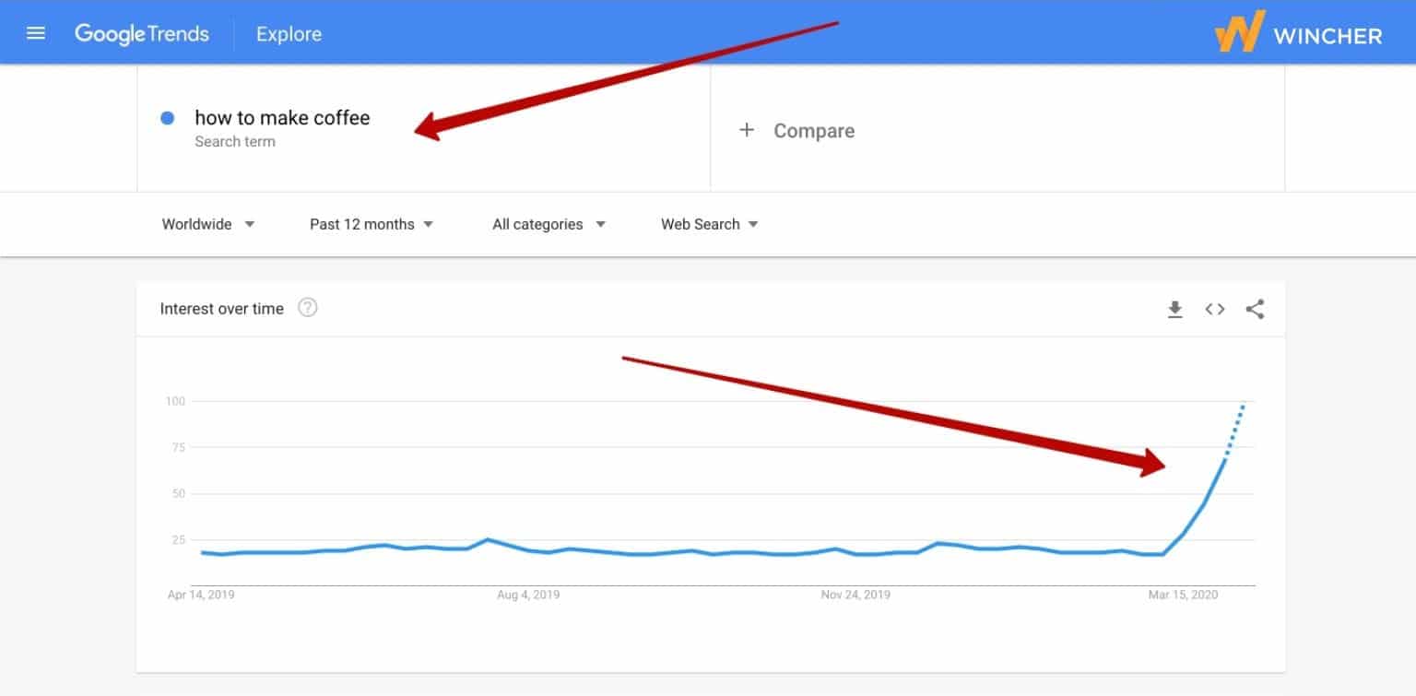Select the Aug 4, 2019 axis label
The height and width of the screenshot is (696, 1416).
pos(528,596)
